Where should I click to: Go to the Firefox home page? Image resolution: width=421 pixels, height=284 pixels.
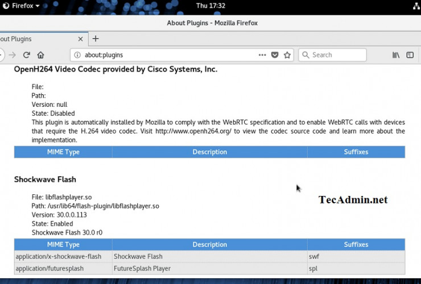pyautogui.click(x=41, y=55)
